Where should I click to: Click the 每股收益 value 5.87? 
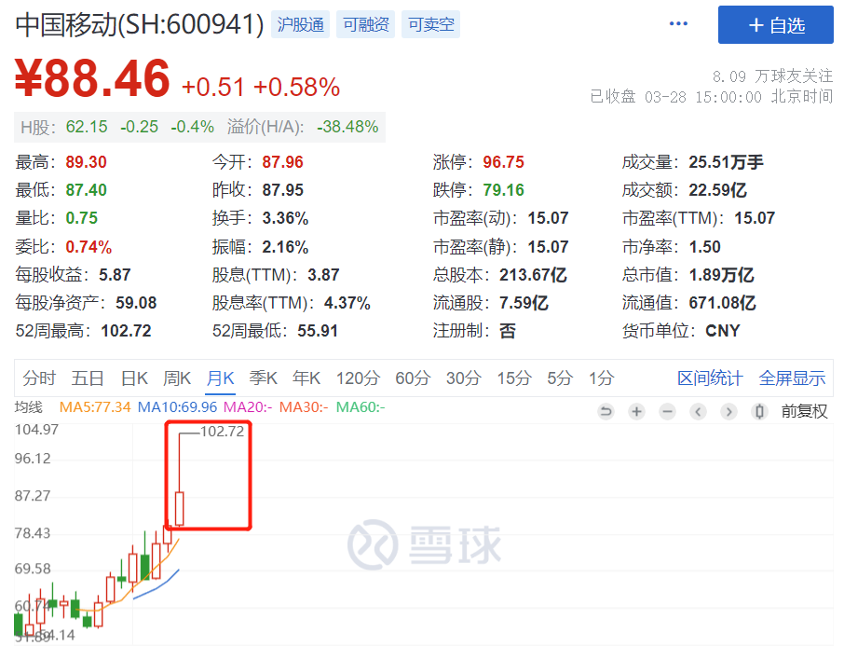(115, 275)
